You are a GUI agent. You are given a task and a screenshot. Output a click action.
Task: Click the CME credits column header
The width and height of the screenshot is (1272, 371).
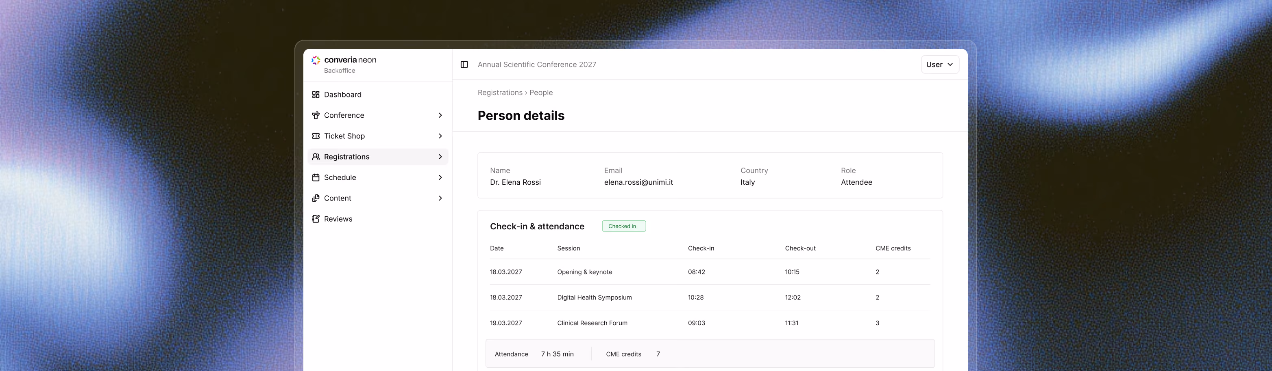[x=893, y=248]
